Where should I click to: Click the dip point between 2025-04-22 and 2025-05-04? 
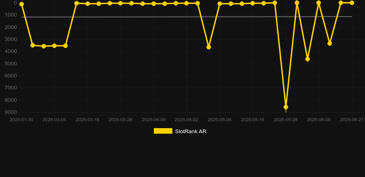[208, 47]
